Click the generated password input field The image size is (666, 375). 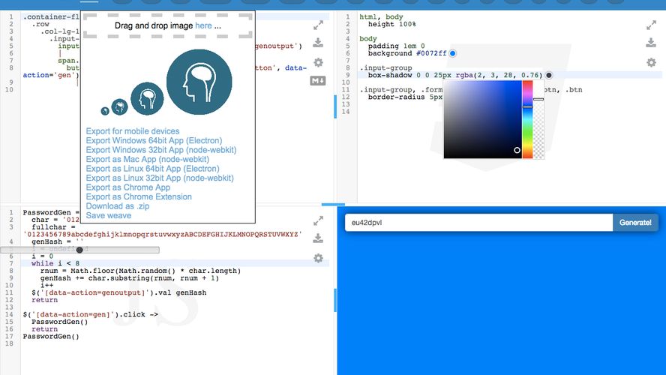point(478,223)
